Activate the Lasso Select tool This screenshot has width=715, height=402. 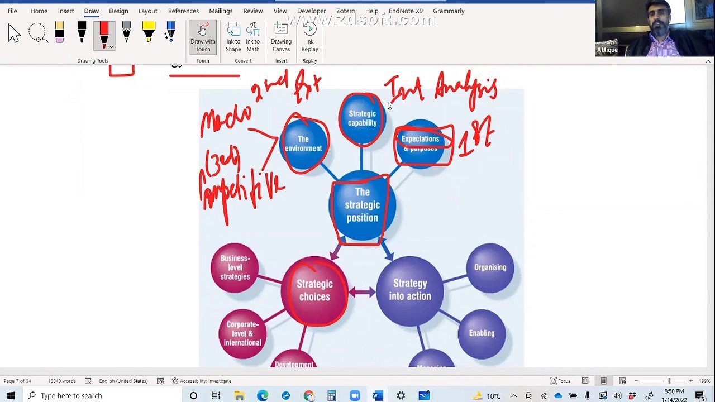(37, 33)
